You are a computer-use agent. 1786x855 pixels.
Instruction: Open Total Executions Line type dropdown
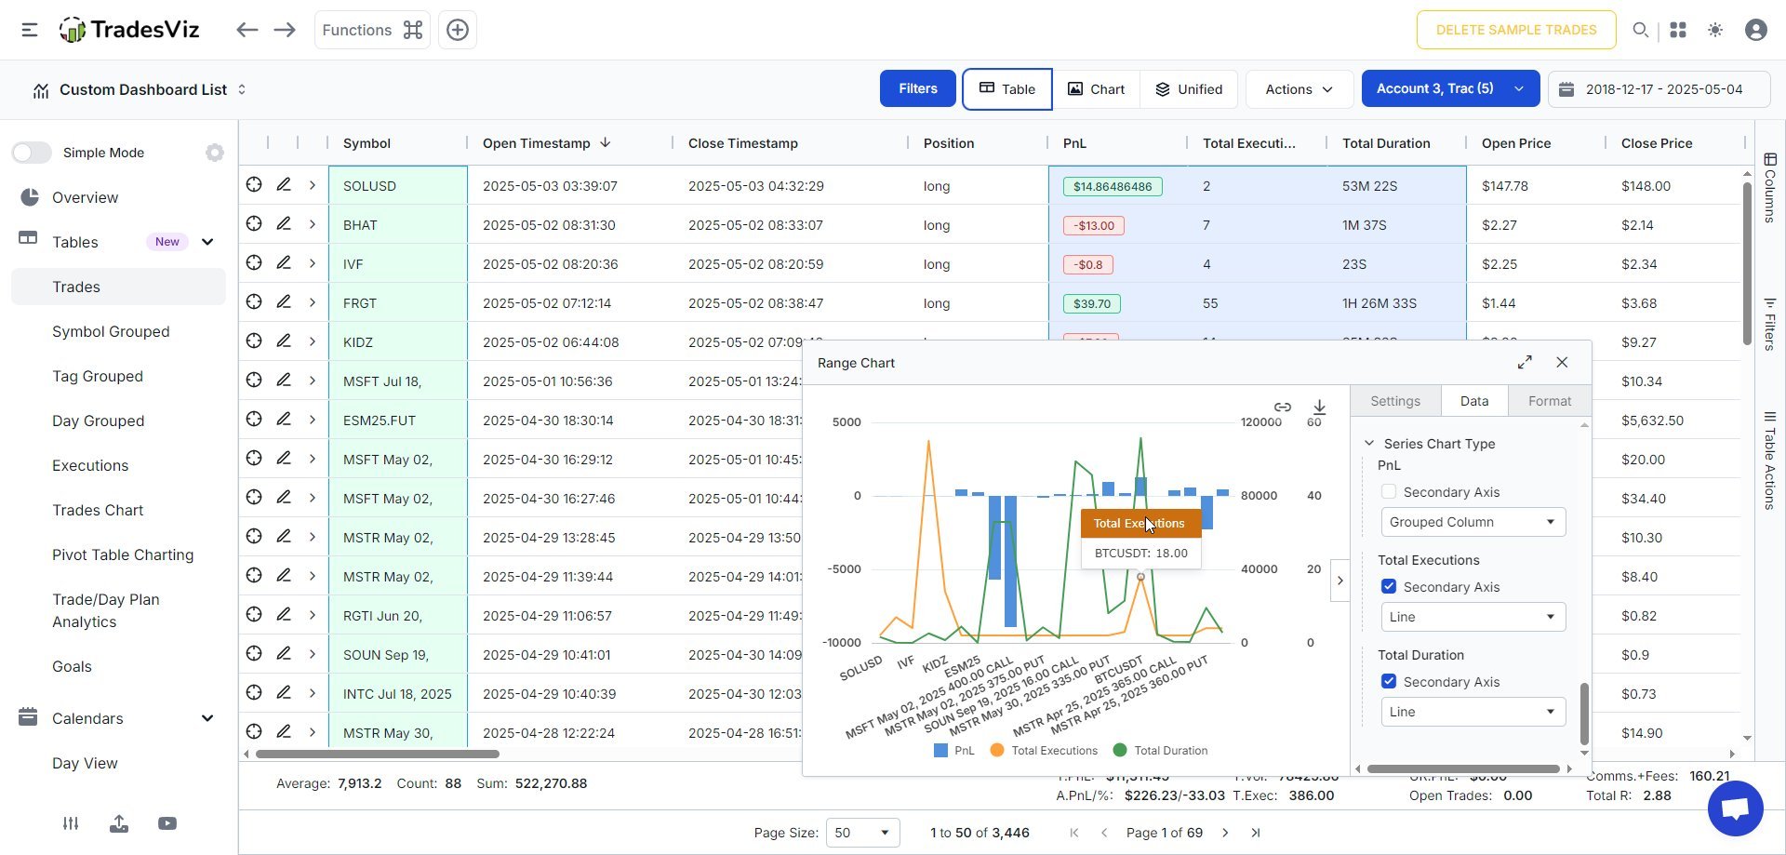[1473, 617]
